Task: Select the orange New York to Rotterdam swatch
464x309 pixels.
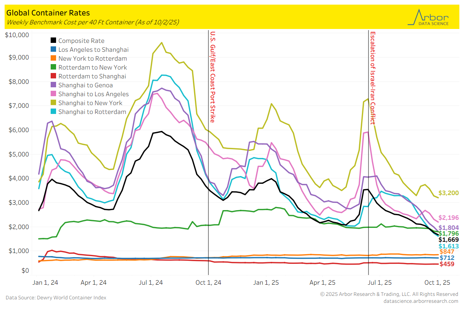Action: coord(54,58)
